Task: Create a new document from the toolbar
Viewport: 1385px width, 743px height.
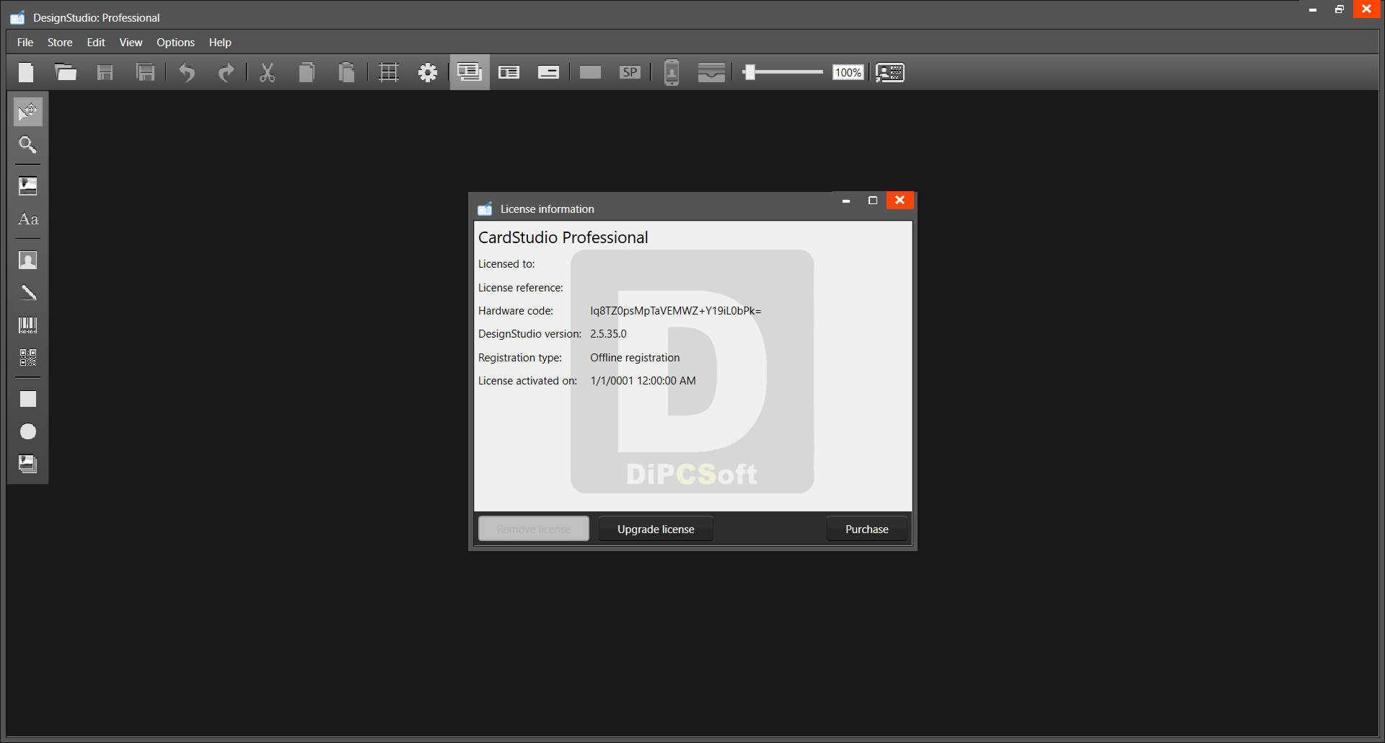Action: click(x=26, y=72)
